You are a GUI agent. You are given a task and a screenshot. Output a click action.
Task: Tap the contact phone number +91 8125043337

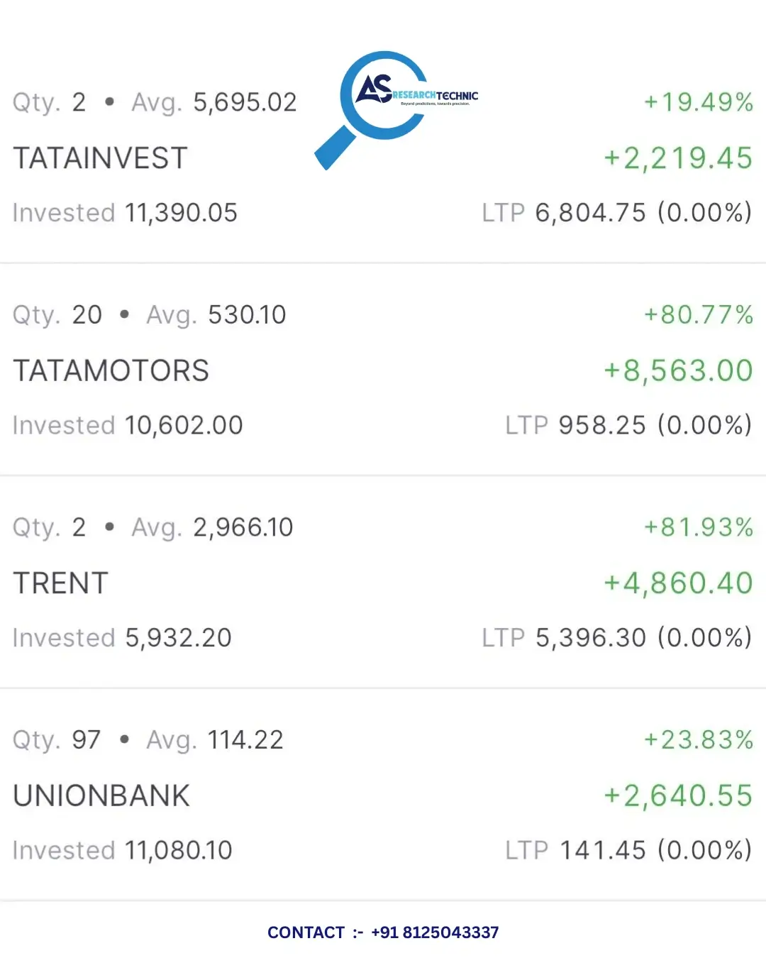coord(435,932)
